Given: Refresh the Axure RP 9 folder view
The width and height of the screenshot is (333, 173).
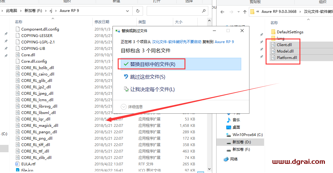Looking at the screenshot, I should (138, 11).
